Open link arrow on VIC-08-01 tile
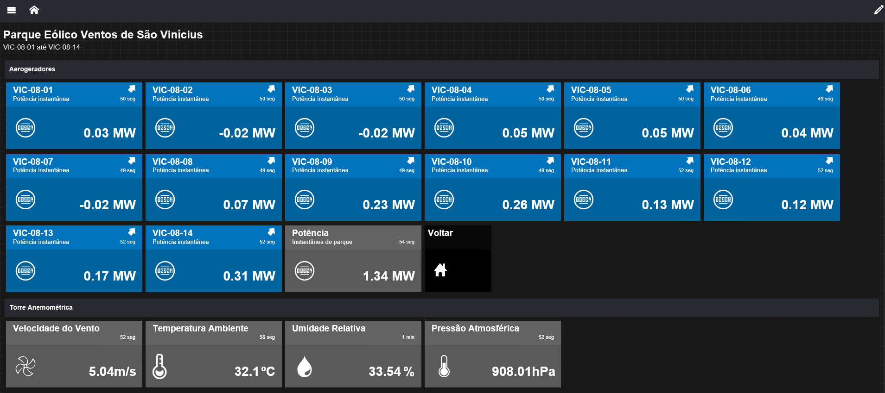The width and height of the screenshot is (885, 393). [132, 88]
